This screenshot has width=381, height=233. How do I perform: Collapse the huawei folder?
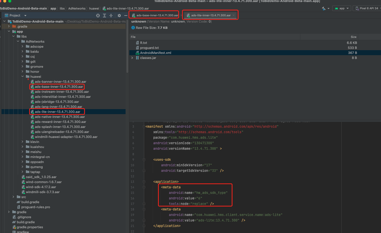click(x=23, y=76)
